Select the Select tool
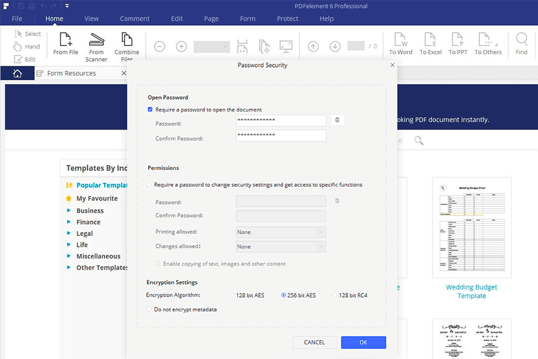This screenshot has width=538, height=359. point(28,34)
